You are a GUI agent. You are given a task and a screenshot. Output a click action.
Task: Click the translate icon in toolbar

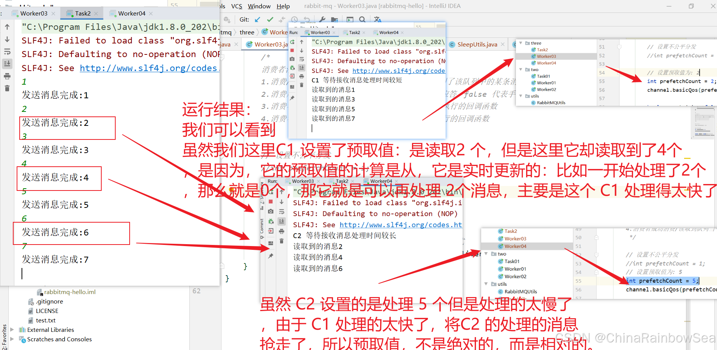(378, 20)
